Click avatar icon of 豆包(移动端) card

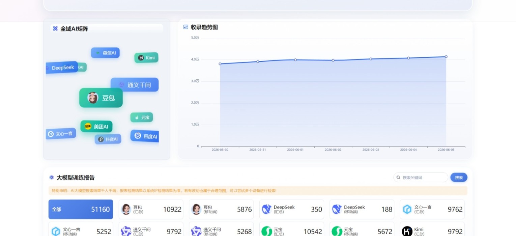(196, 209)
